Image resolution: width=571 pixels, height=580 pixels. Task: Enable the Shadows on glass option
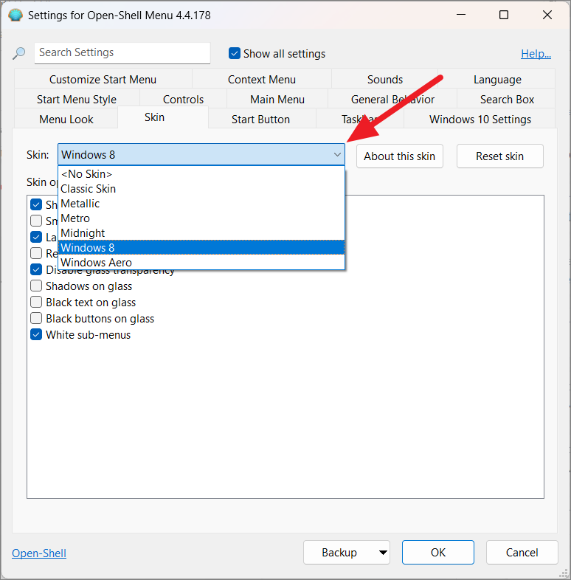point(36,286)
